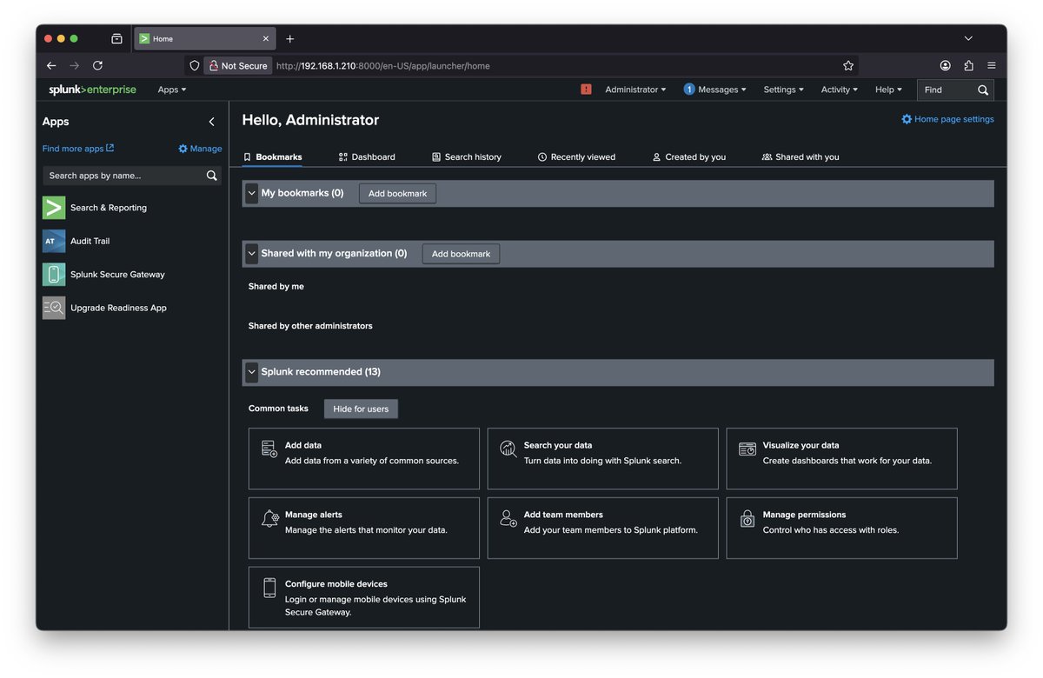This screenshot has height=678, width=1043.
Task: Click the Hello, Administrator heading
Action: pyautogui.click(x=310, y=120)
